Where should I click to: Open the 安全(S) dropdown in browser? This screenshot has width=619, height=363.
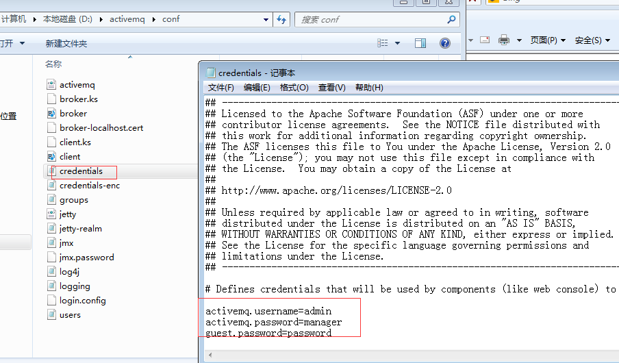pyautogui.click(x=592, y=40)
